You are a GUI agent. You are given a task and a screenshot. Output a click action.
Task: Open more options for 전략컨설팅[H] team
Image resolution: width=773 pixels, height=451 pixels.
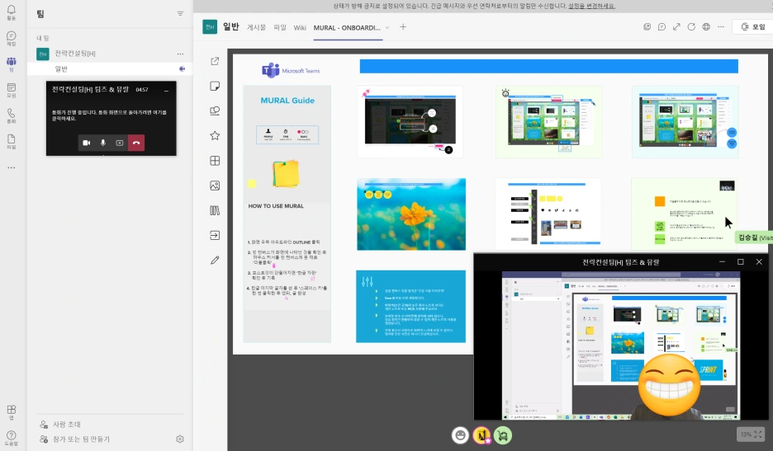tap(180, 54)
